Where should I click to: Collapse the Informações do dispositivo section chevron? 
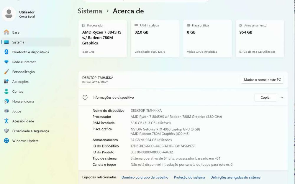(282, 97)
